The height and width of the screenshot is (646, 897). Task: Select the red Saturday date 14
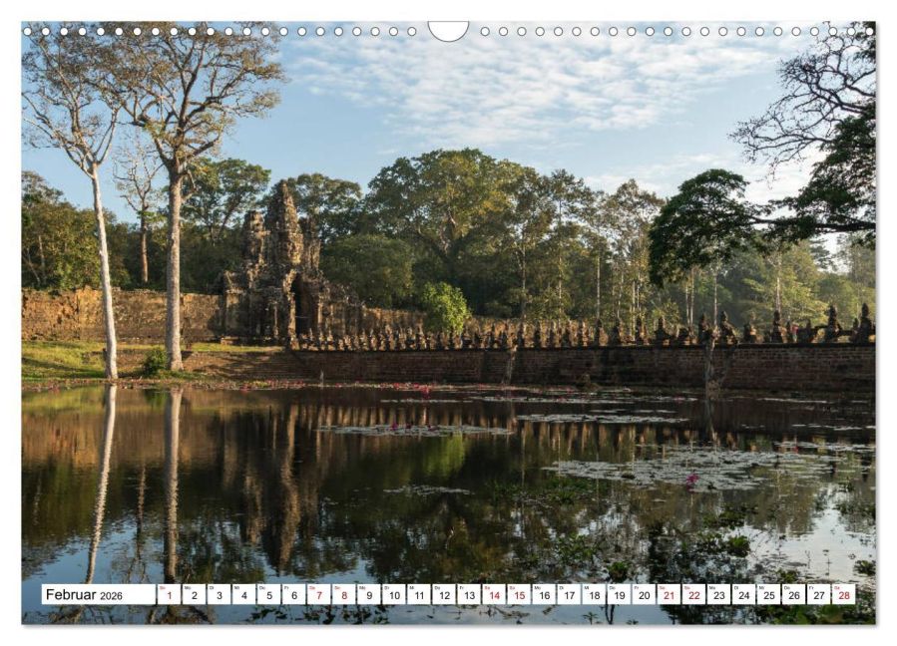coord(494,594)
